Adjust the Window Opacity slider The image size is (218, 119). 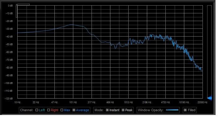point(172,110)
